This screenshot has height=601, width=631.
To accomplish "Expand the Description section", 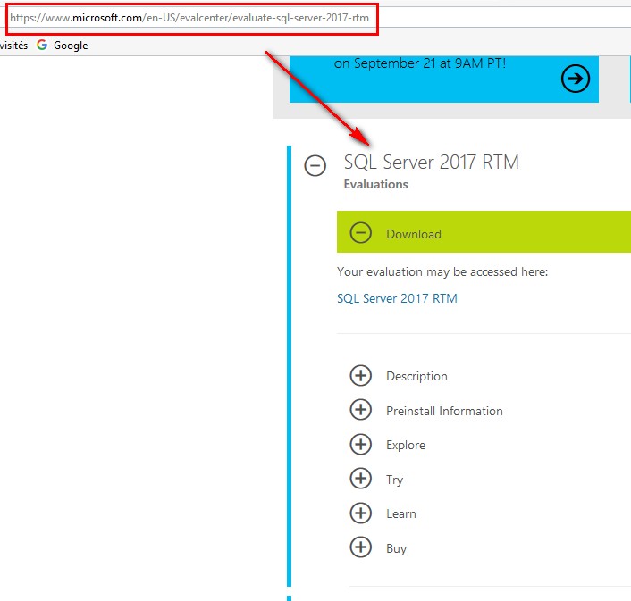I will point(360,375).
